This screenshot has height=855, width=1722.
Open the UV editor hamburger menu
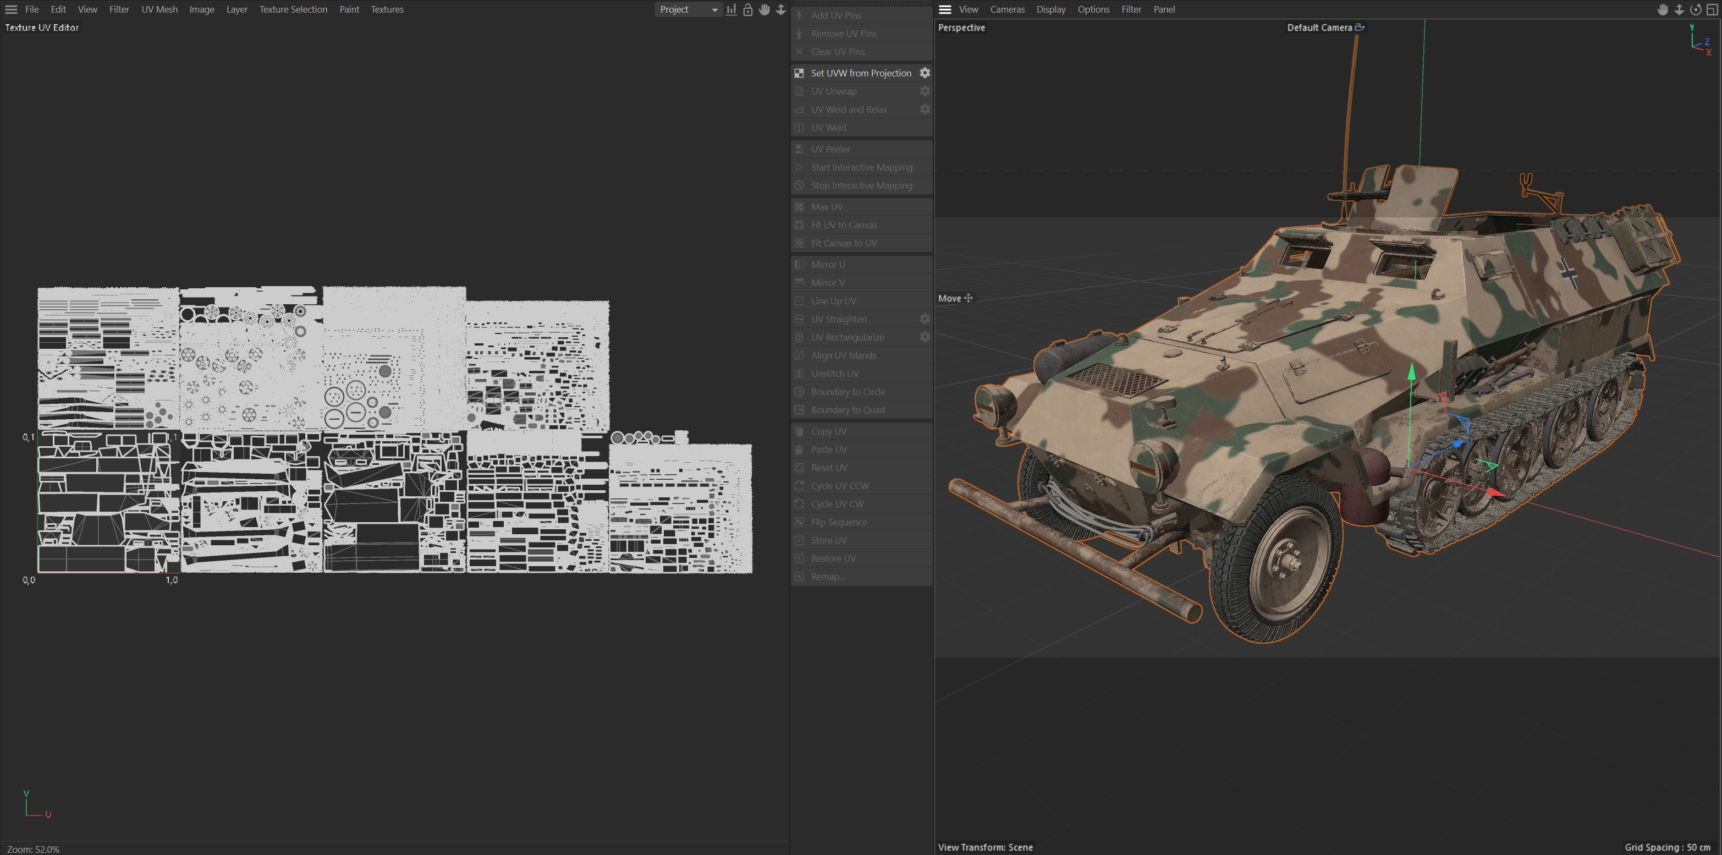point(10,9)
